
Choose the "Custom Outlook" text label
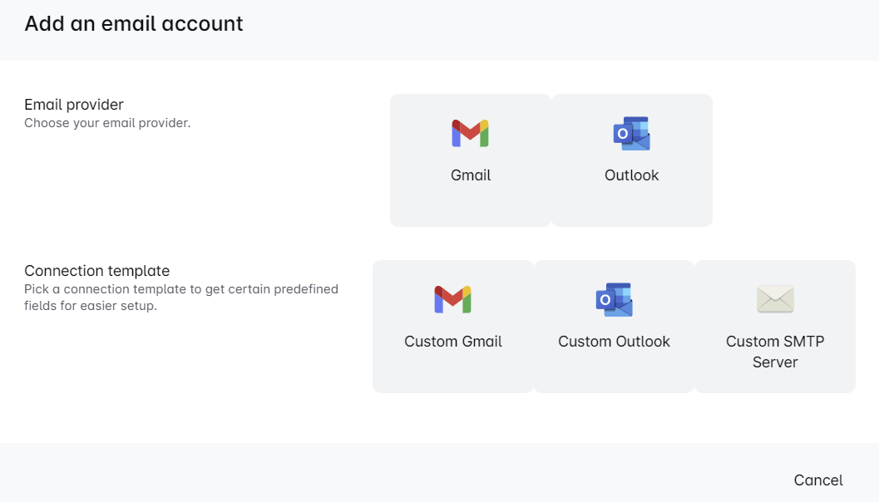pos(614,342)
